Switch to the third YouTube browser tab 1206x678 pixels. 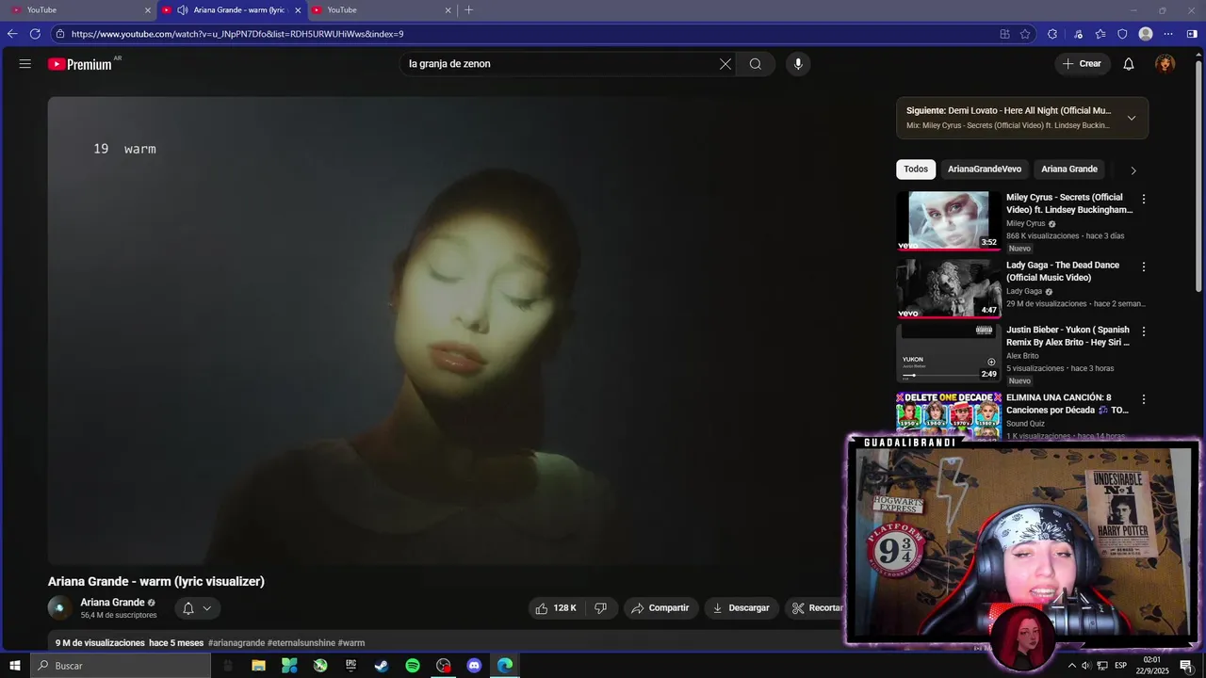pos(382,10)
